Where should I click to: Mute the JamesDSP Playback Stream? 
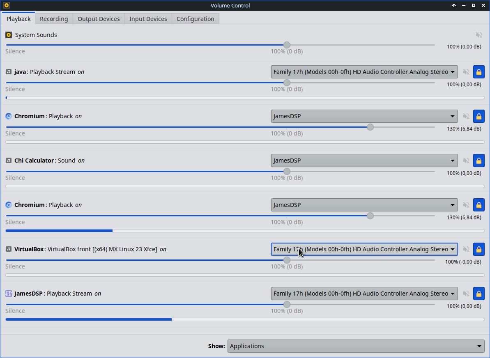click(x=466, y=294)
